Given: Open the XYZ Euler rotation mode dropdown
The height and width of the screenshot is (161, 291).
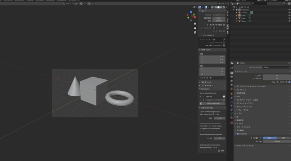Looking at the screenshot, I should (x=212, y=78).
